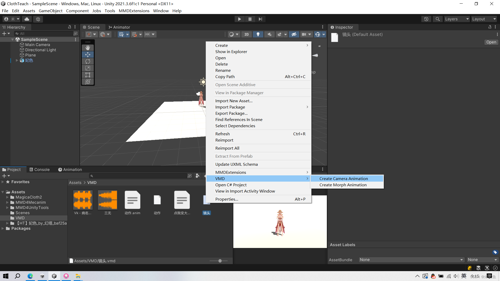Click the Open button in Inspector

[x=491, y=42]
